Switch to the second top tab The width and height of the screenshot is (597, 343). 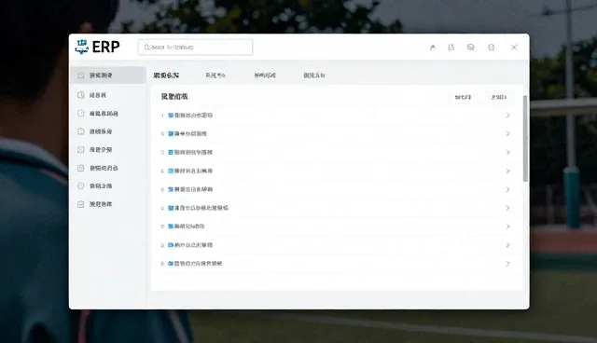[x=215, y=75]
